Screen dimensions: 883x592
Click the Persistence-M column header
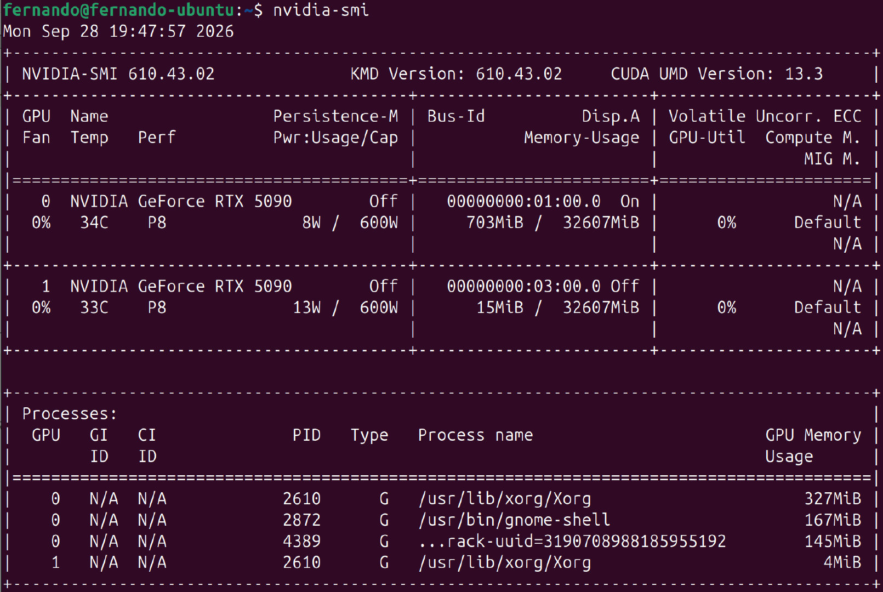click(x=335, y=116)
